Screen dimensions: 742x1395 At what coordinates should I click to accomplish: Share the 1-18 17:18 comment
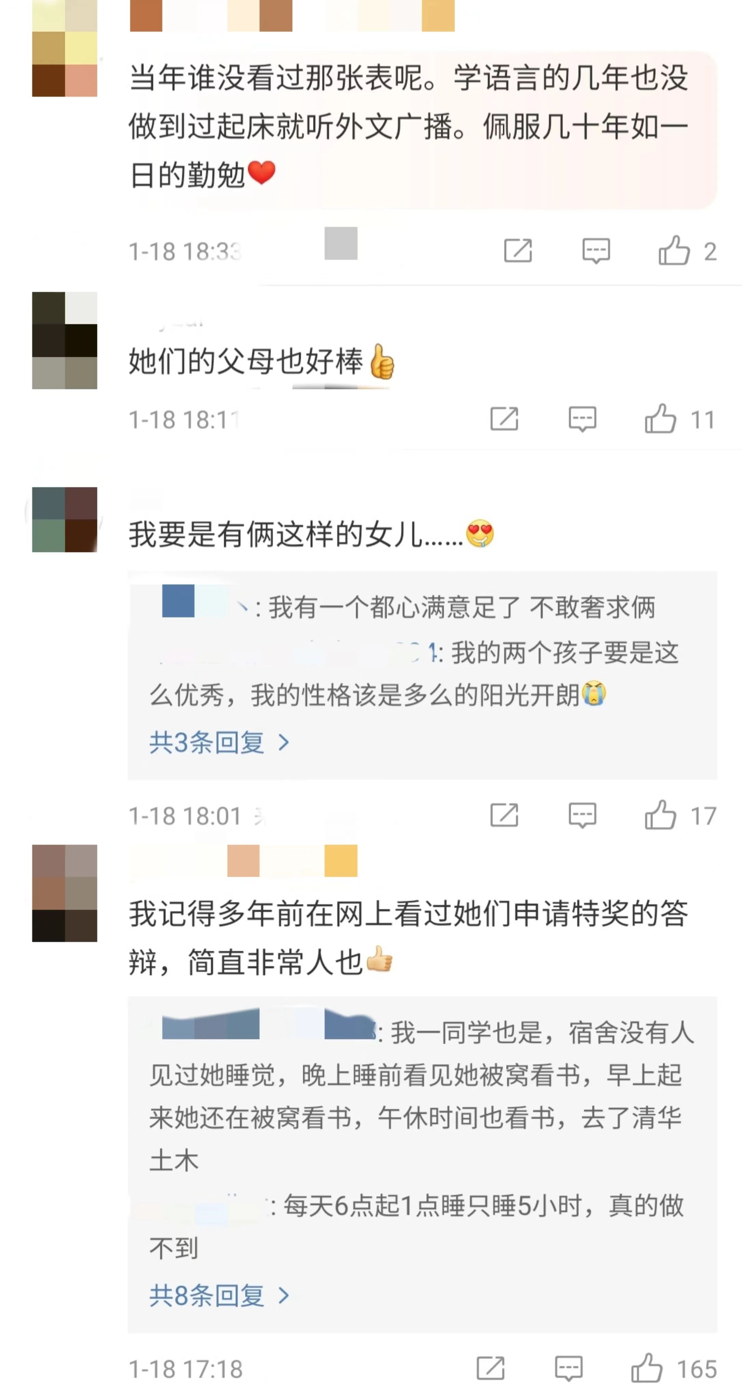click(x=491, y=1368)
